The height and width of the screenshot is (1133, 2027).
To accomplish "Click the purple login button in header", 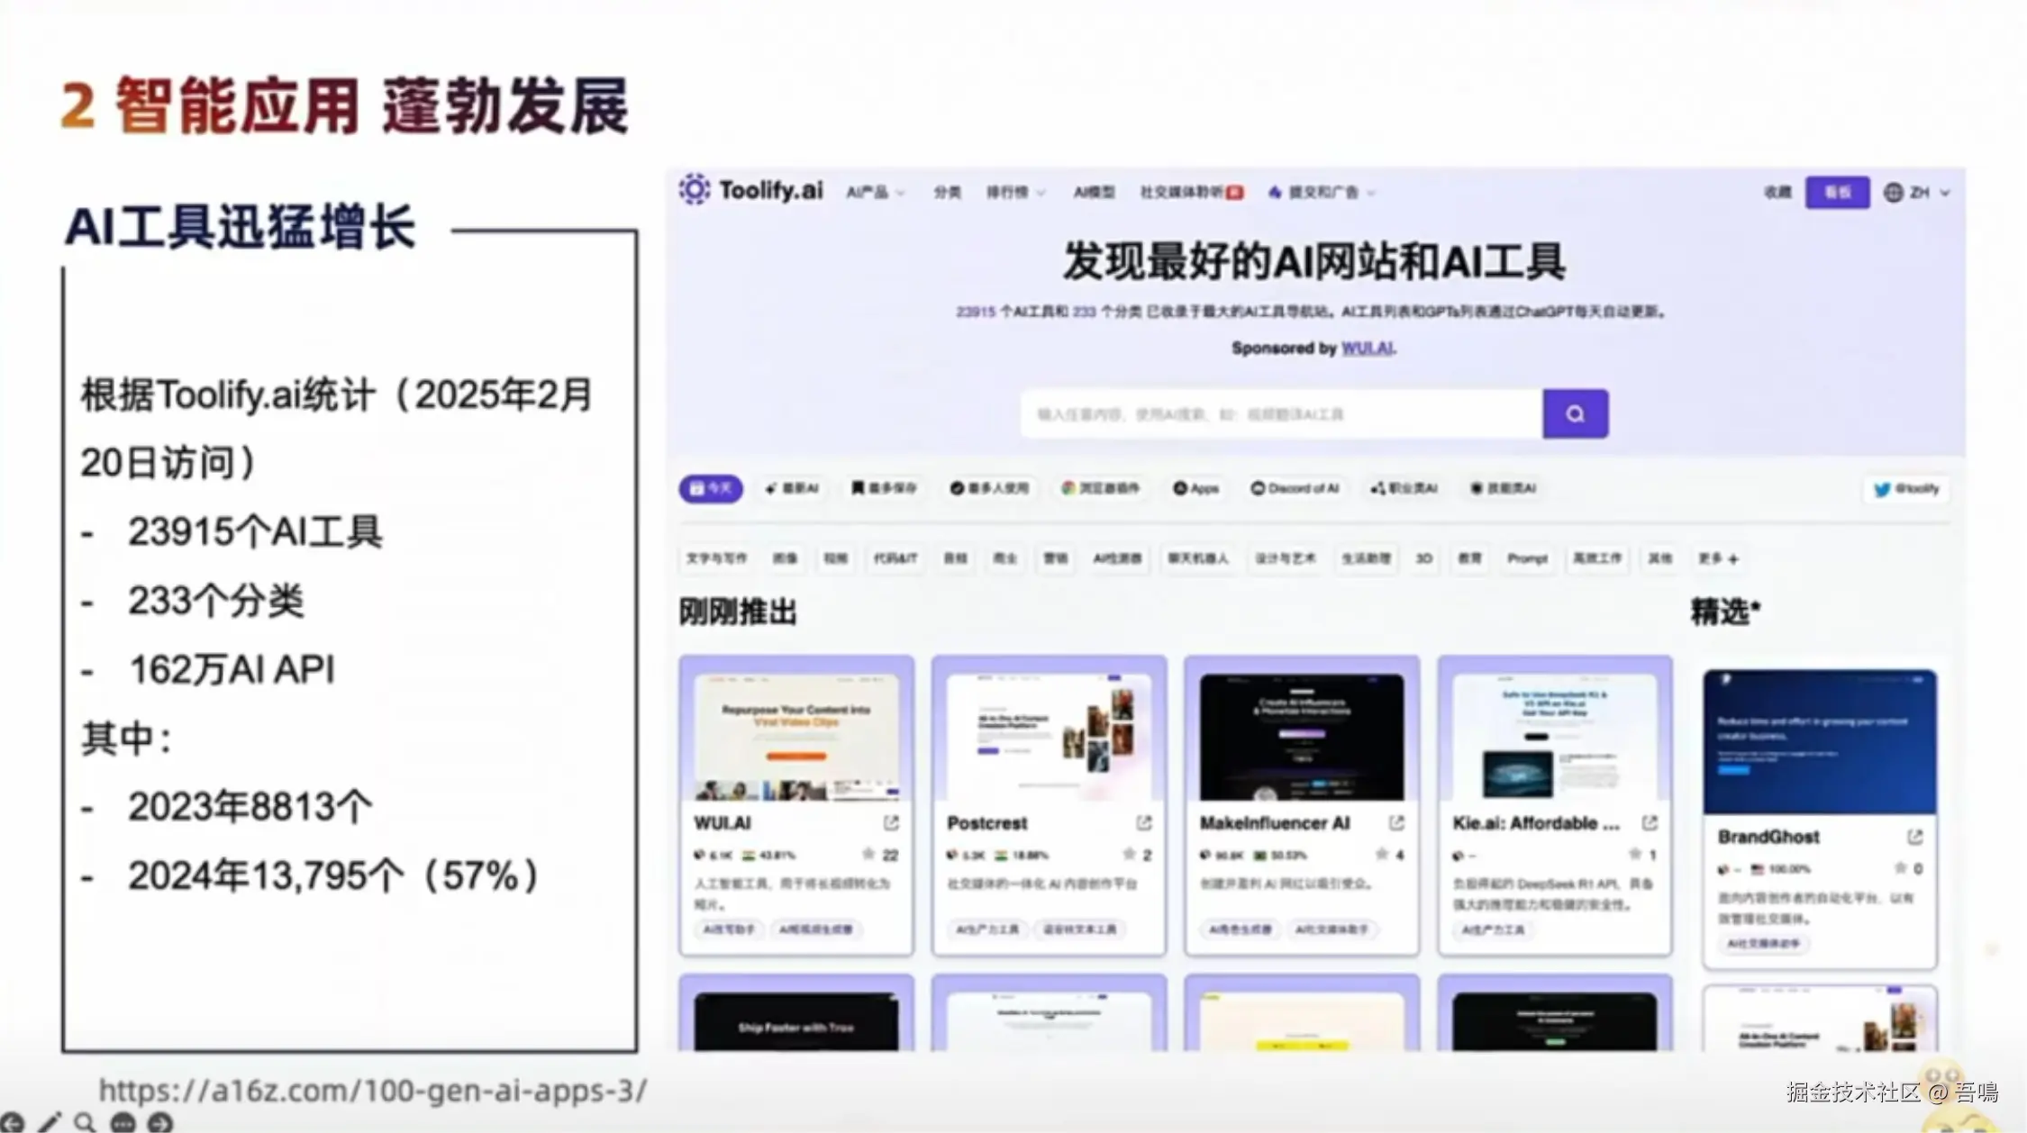I will 1837,193.
